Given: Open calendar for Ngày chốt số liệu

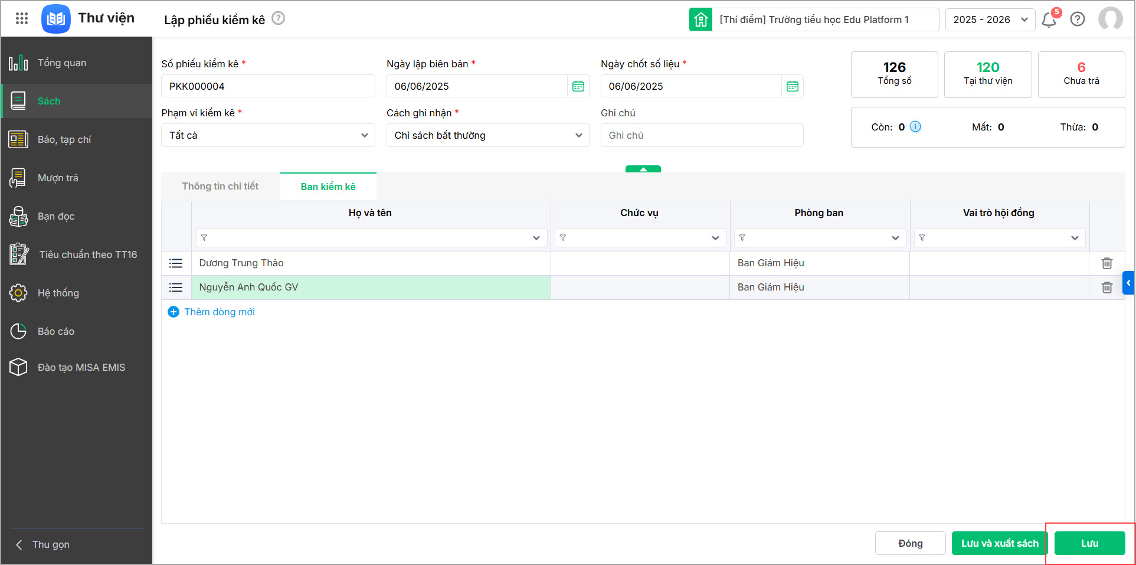Looking at the screenshot, I should (793, 86).
